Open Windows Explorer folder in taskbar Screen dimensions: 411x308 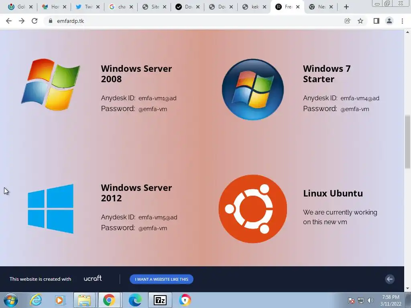[x=84, y=300]
